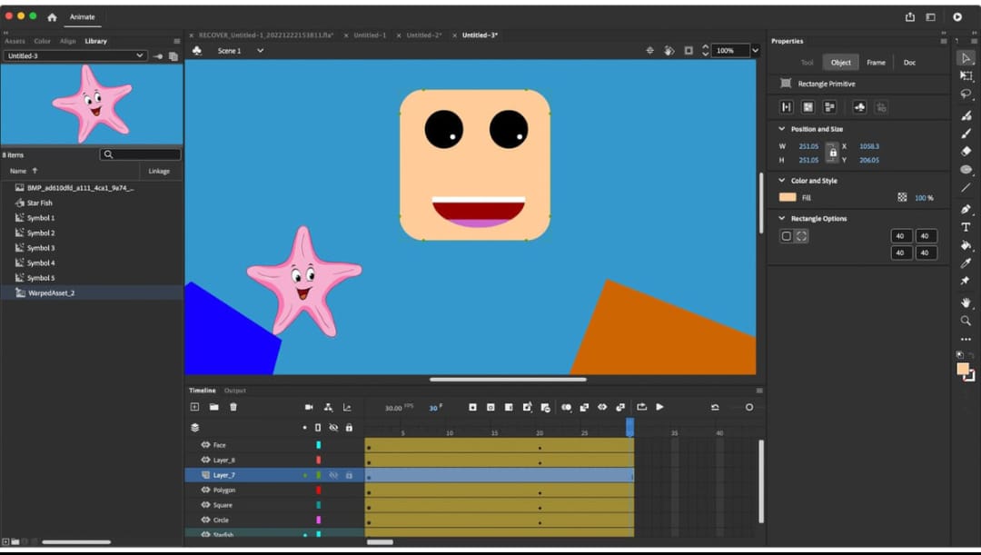Select Symbol 3 in the Library
The height and width of the screenshot is (555, 981).
point(41,248)
